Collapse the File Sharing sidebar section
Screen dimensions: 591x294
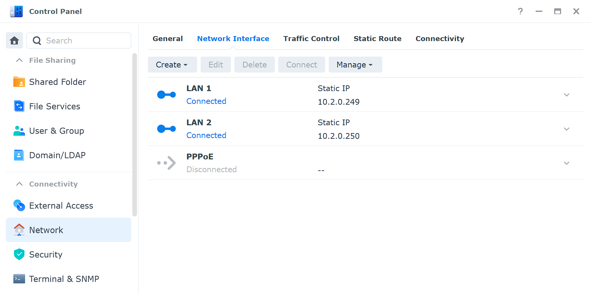coord(19,60)
